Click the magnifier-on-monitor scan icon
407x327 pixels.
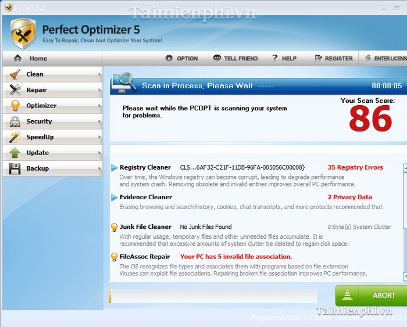coord(124,82)
